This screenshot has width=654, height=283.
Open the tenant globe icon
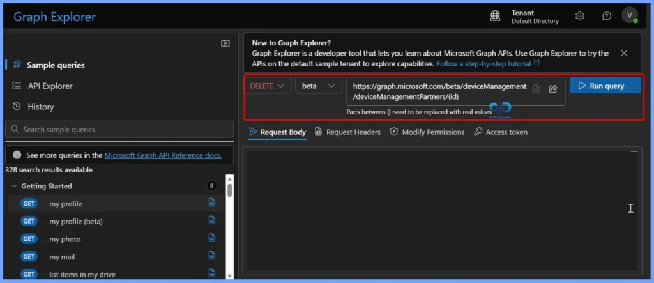tap(495, 16)
